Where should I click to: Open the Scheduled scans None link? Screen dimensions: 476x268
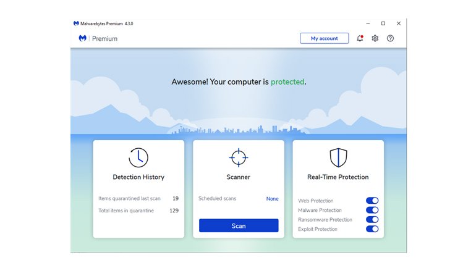(272, 199)
